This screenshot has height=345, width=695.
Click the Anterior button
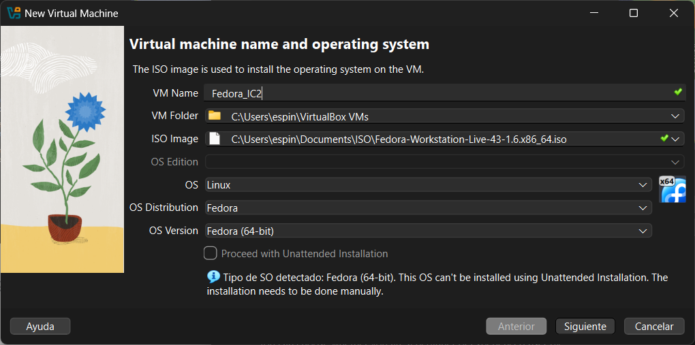(516, 327)
